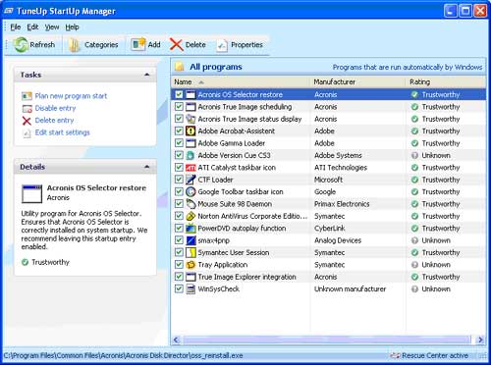Click the Refresh toolbar icon

[21, 44]
